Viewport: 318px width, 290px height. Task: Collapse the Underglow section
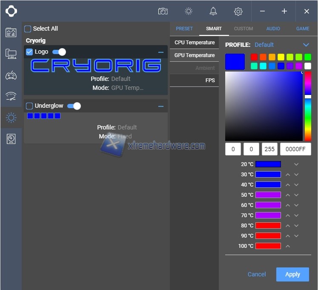(x=161, y=106)
